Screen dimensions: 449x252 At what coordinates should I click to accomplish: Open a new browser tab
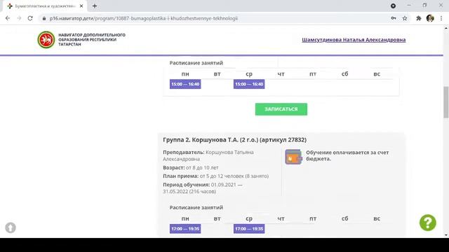point(95,6)
